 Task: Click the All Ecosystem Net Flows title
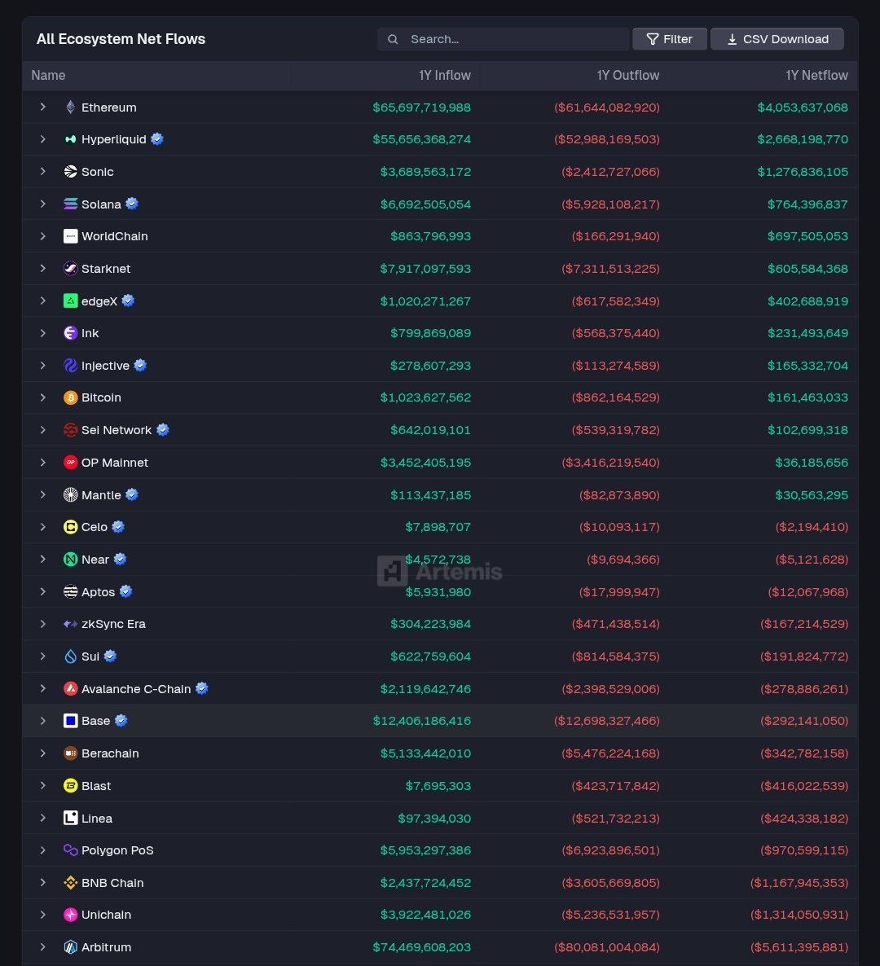(x=121, y=39)
